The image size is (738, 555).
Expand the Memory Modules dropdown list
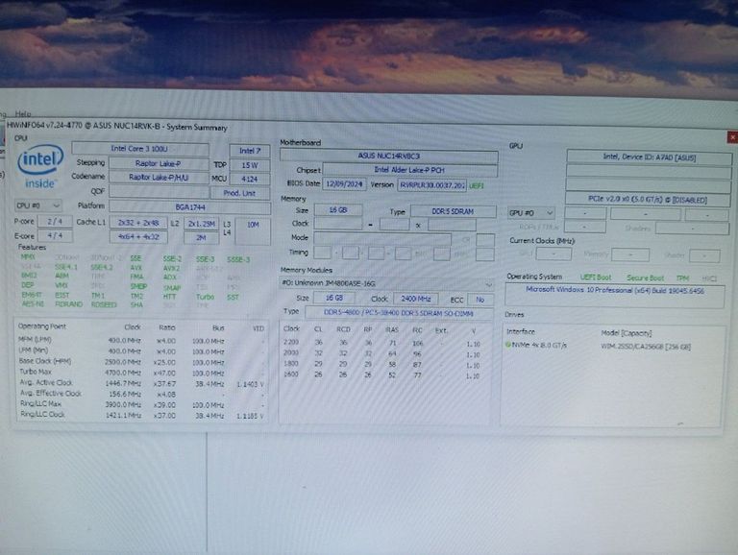coord(489,283)
